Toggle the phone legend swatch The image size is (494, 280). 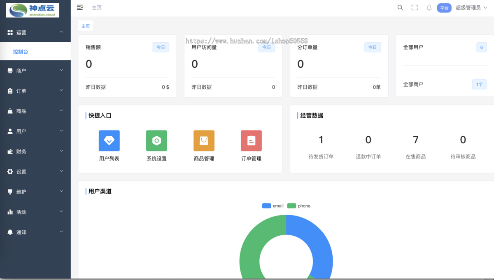point(291,206)
